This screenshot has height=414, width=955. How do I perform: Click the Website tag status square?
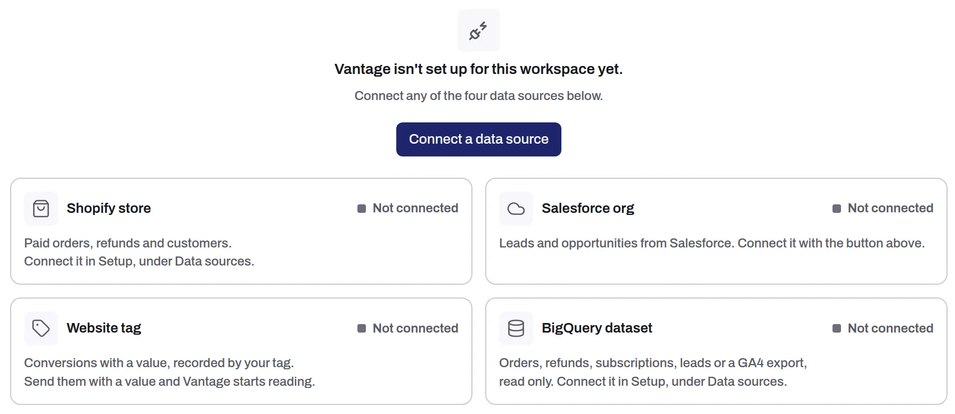(x=362, y=328)
